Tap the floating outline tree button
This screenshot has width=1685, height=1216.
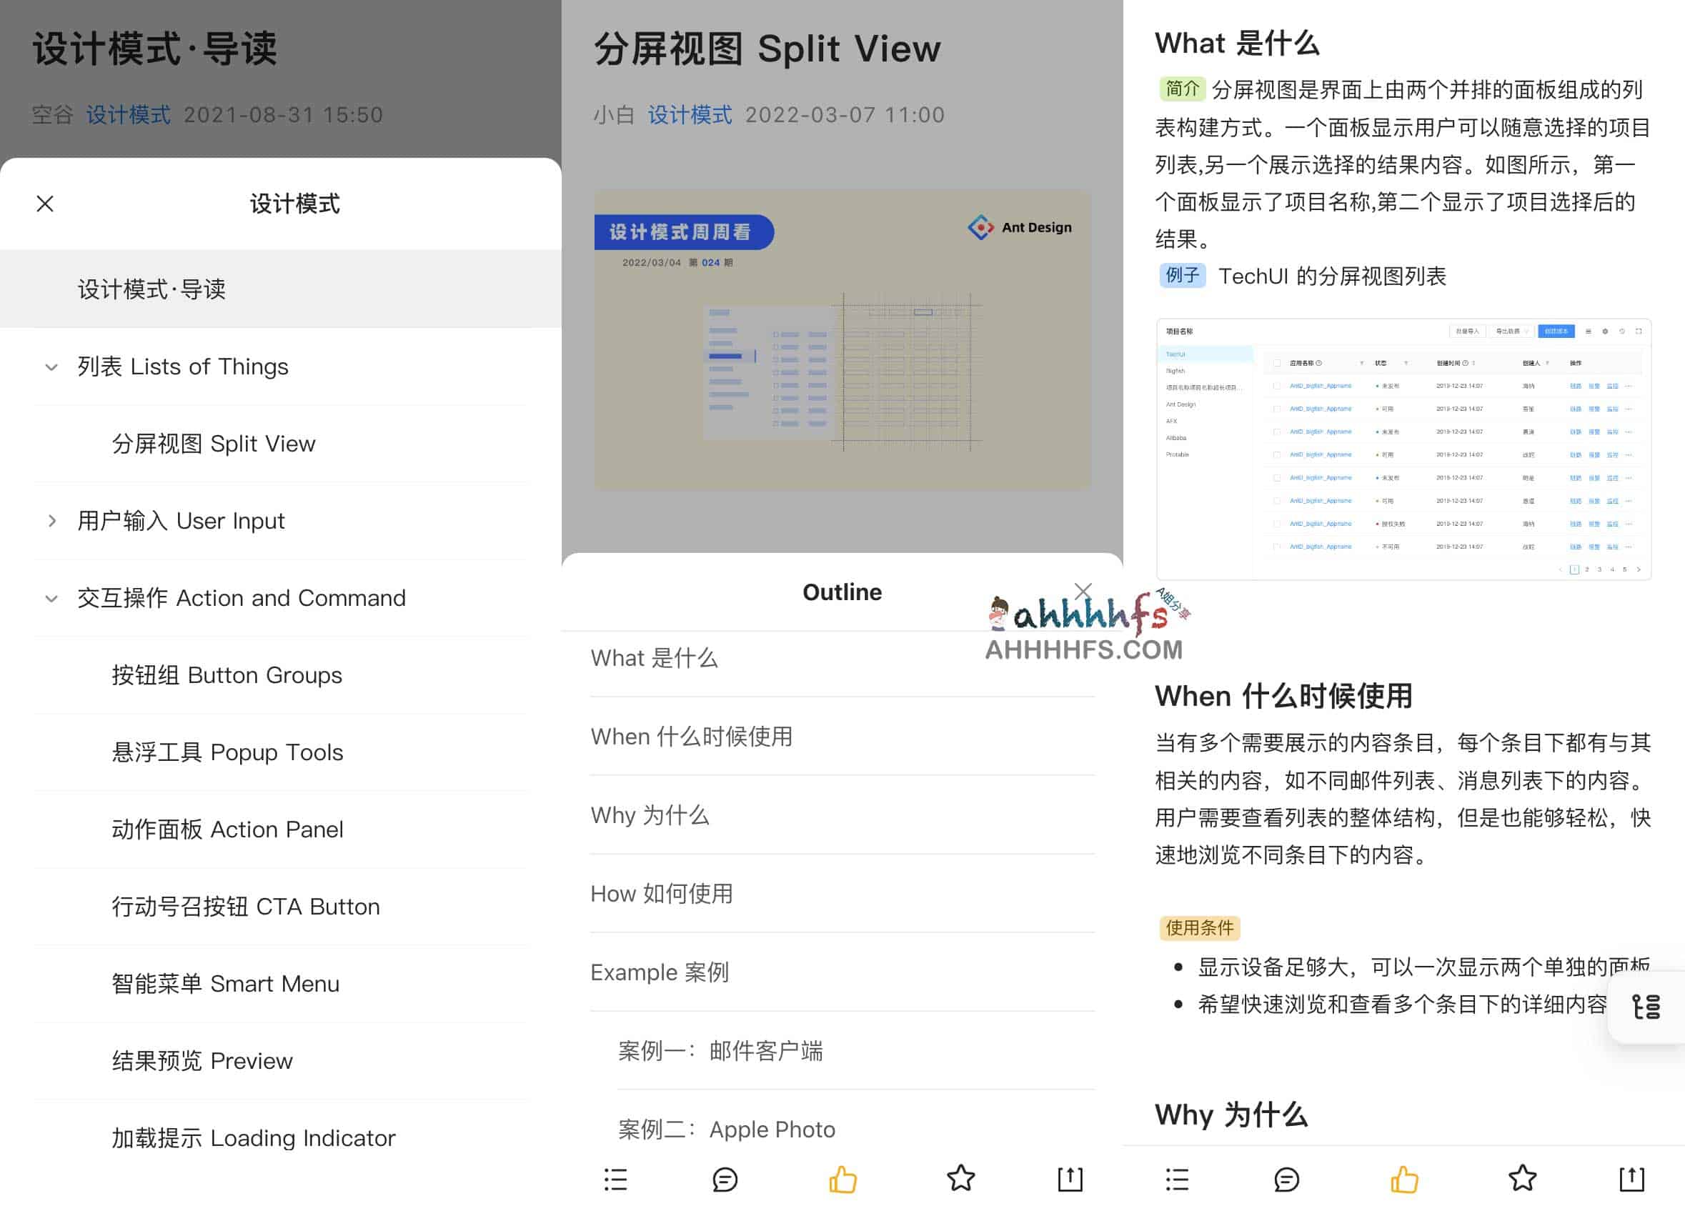coord(1646,1007)
